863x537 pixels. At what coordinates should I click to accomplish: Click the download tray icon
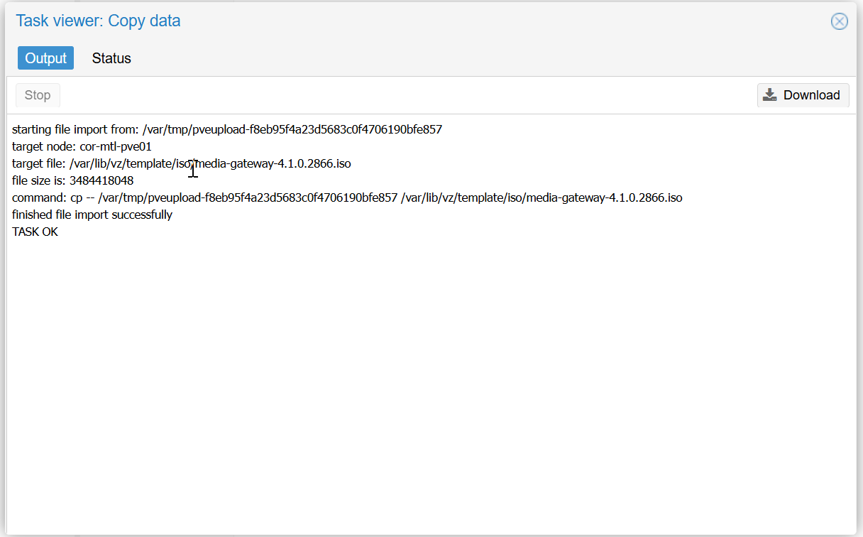(x=770, y=95)
